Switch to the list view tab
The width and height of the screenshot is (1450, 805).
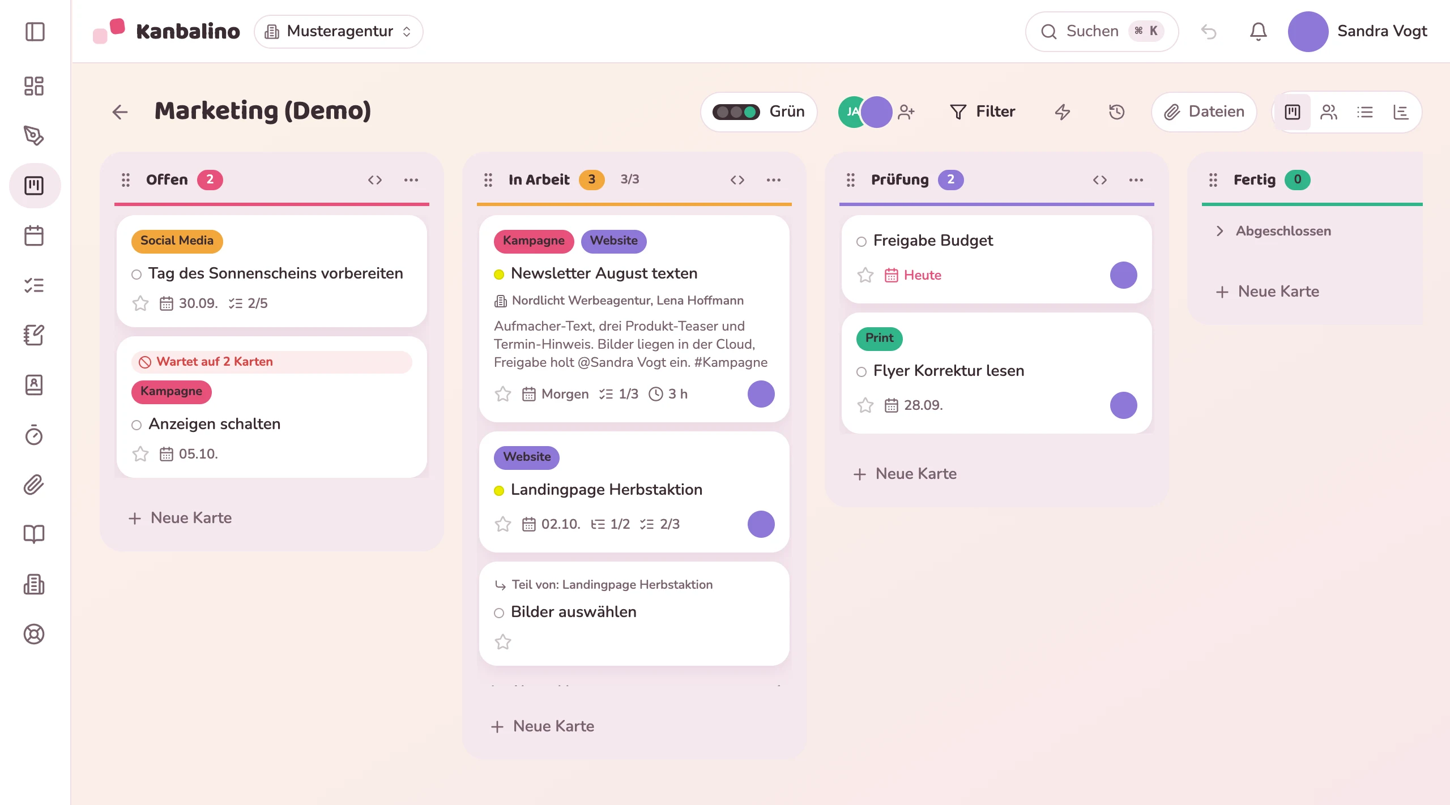click(x=1365, y=112)
